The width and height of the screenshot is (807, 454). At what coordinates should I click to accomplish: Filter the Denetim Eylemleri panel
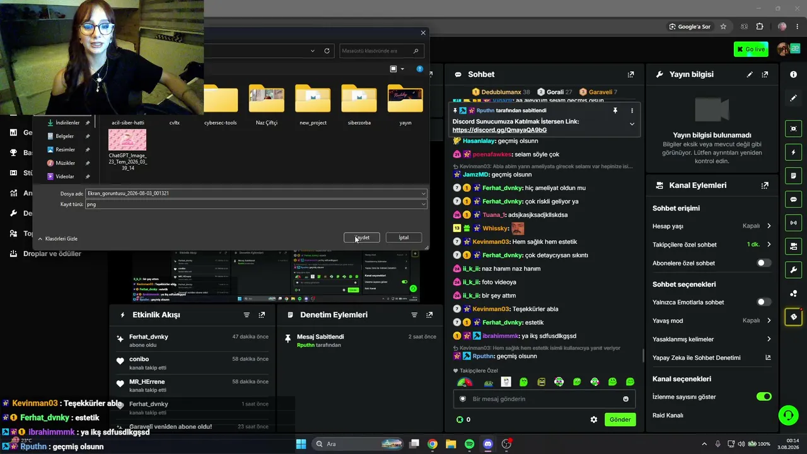[414, 315]
